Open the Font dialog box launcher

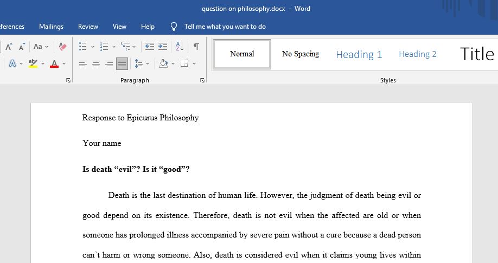pos(68,80)
